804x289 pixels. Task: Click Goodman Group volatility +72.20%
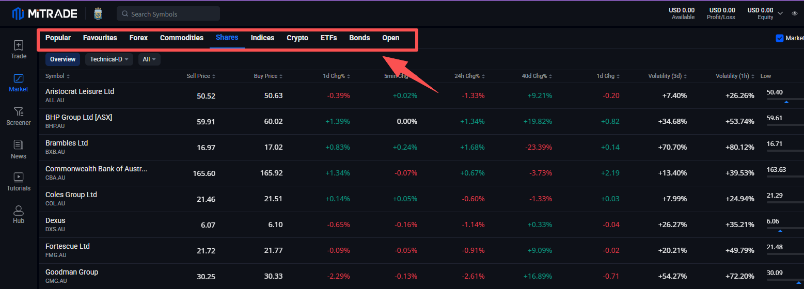click(739, 276)
